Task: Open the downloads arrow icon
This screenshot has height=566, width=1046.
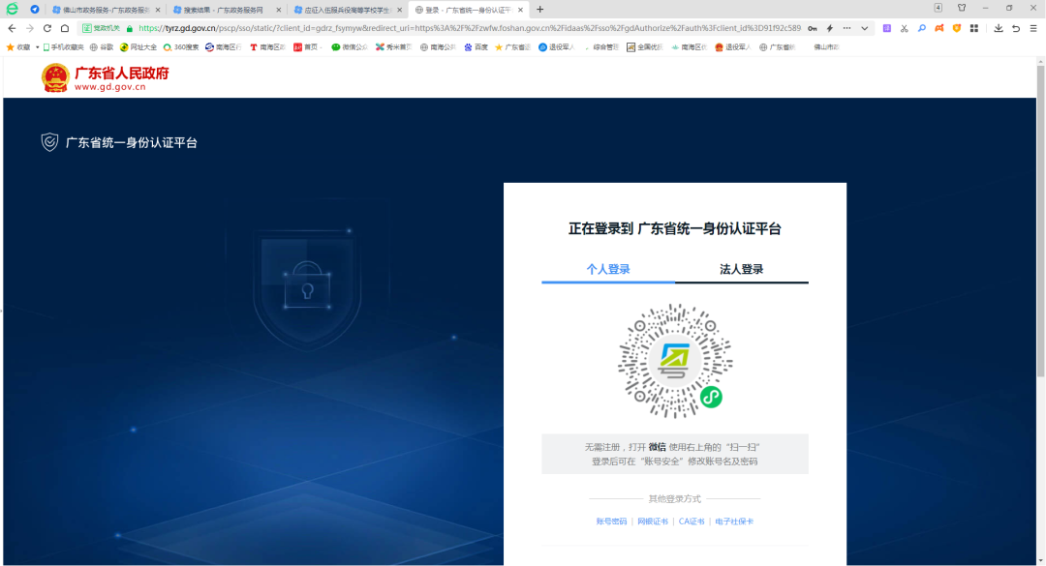Action: point(998,28)
